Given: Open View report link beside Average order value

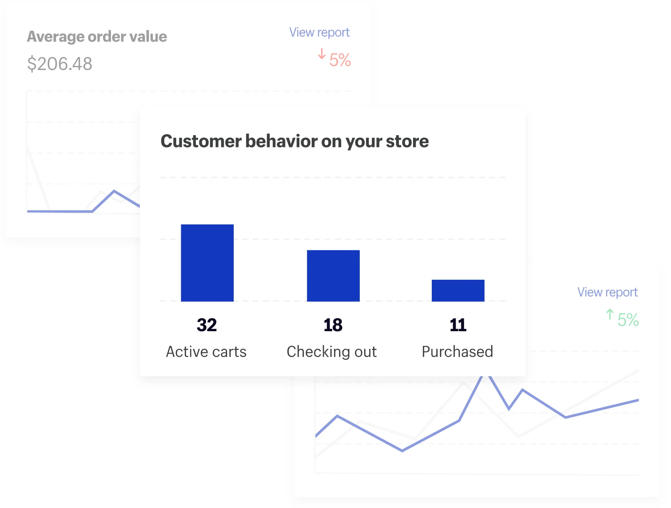Looking at the screenshot, I should click(319, 32).
